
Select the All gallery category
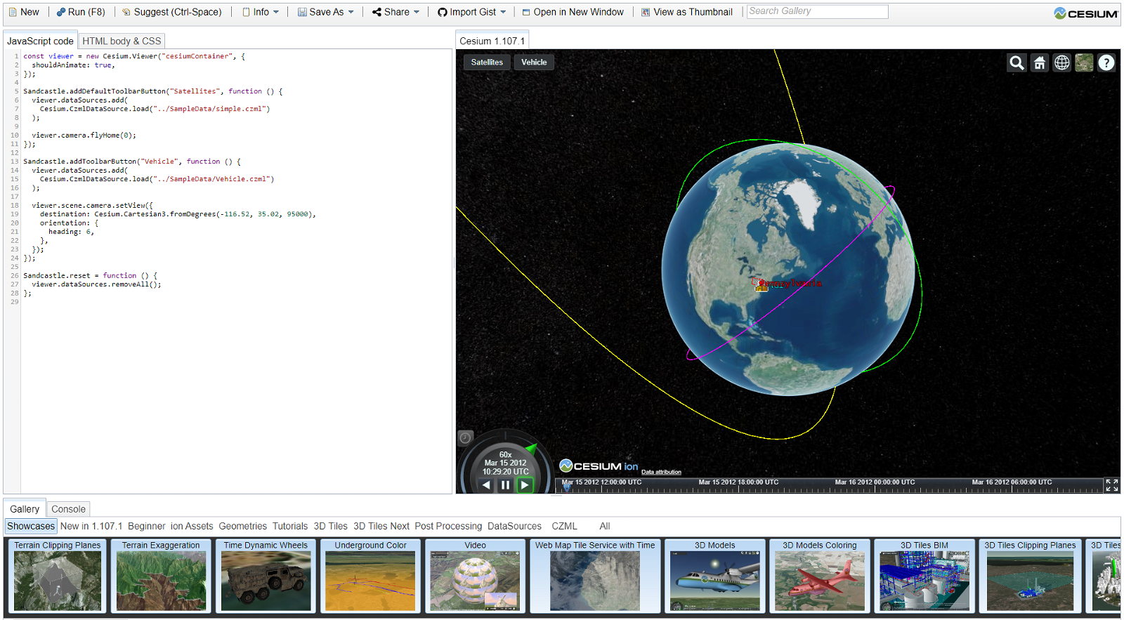click(604, 526)
